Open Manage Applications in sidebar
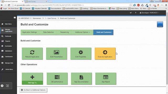The height and width of the screenshot is (94, 168). 8,30
